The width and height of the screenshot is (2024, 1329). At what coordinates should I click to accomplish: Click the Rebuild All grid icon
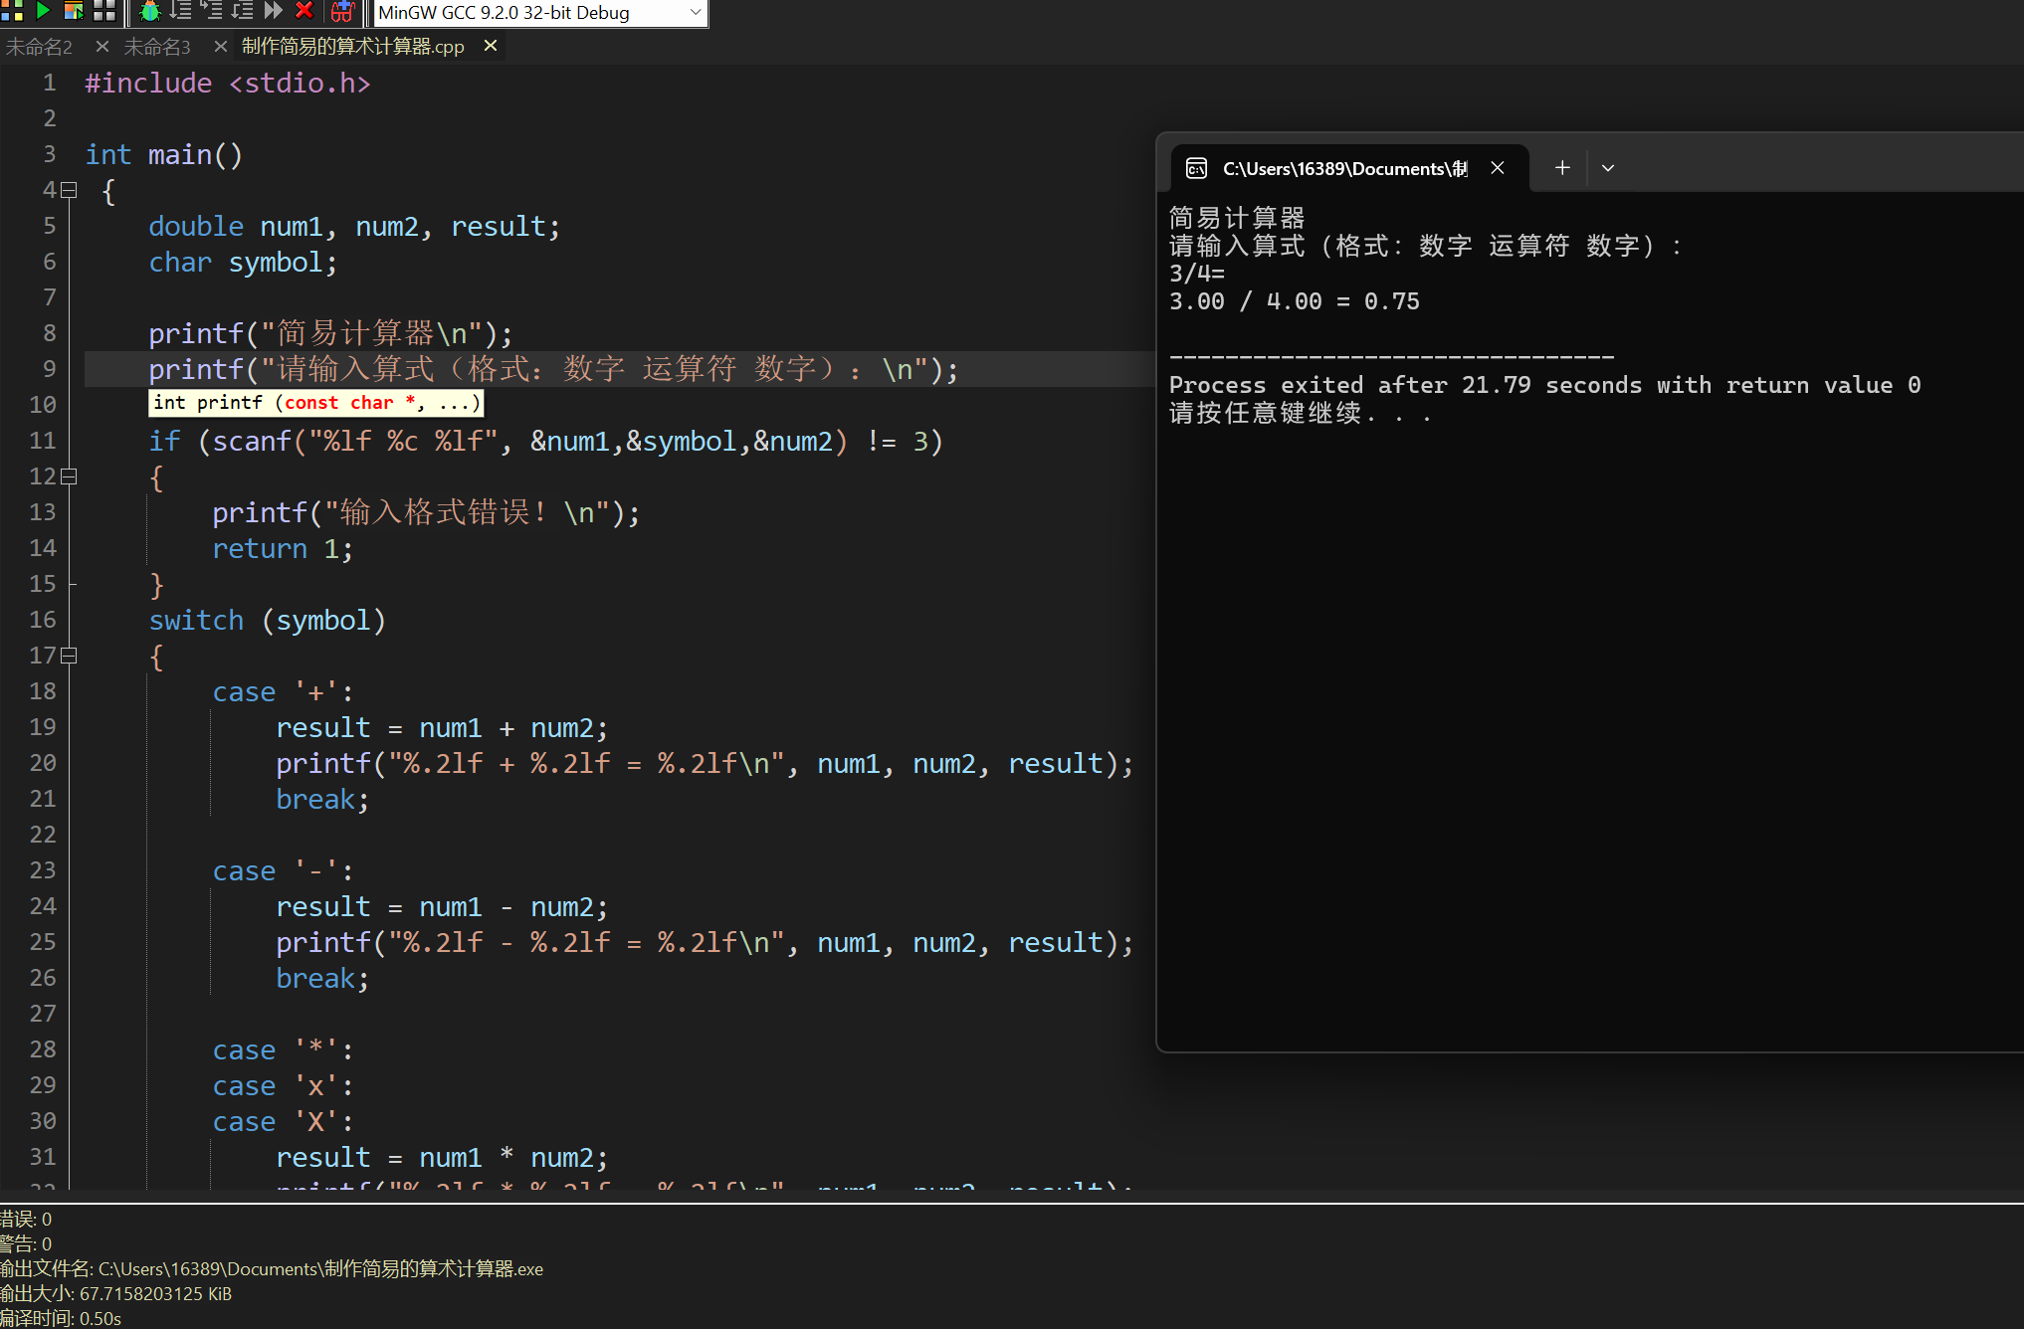click(x=104, y=10)
